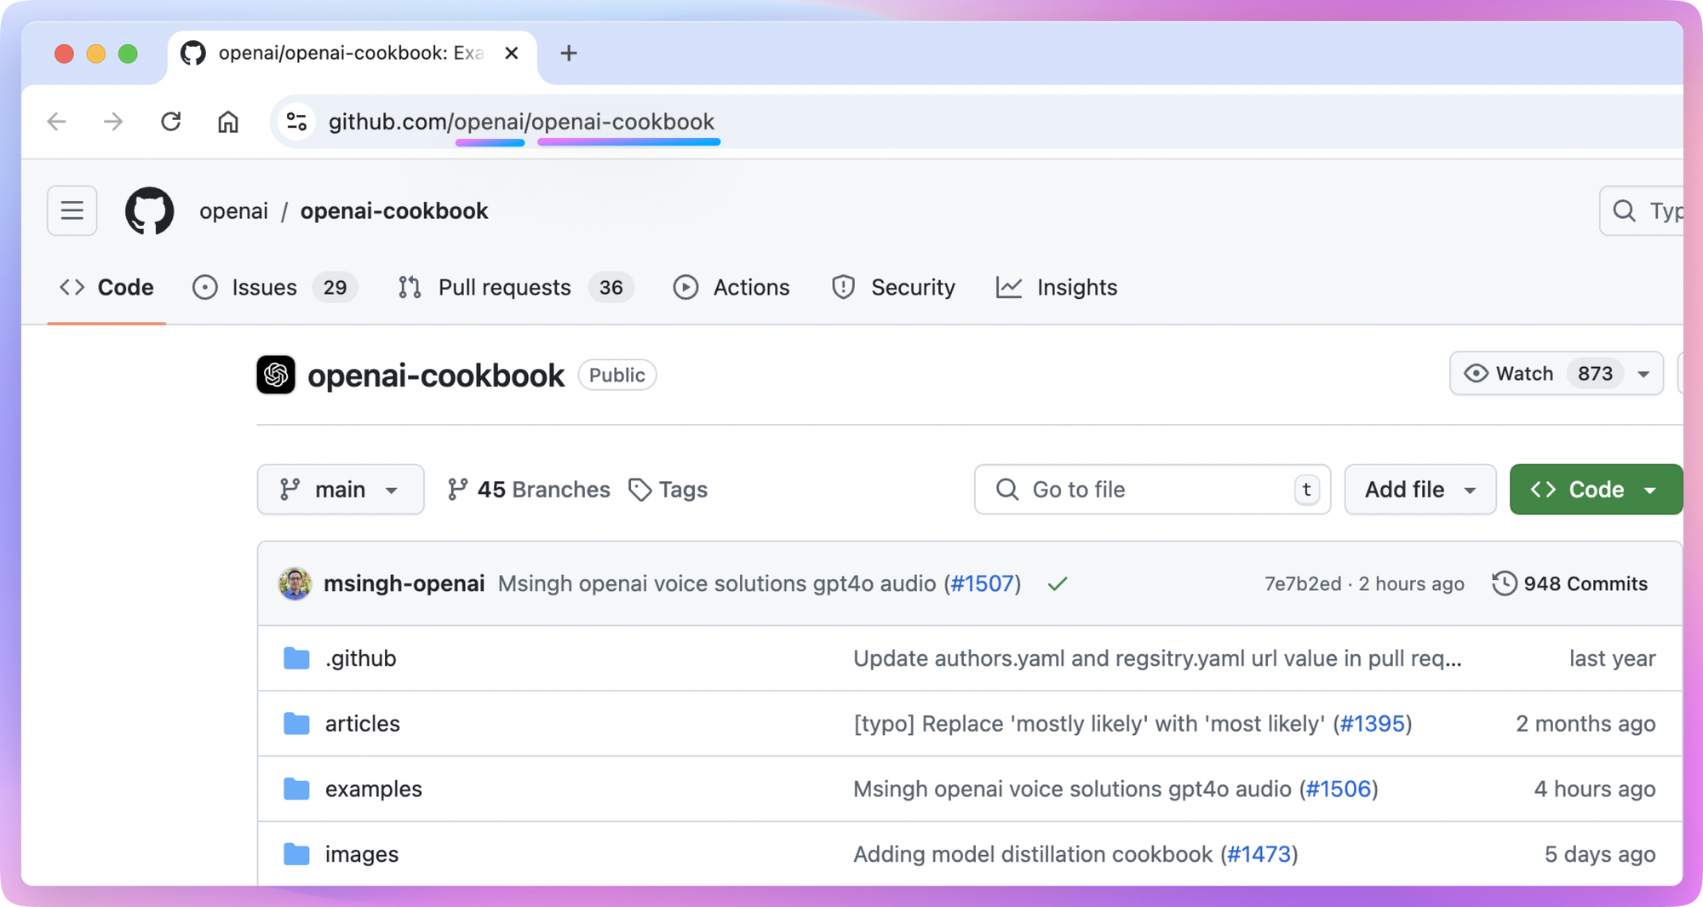The image size is (1703, 907).
Task: Click openai-cookbook in the header breadcrumb
Action: click(394, 211)
